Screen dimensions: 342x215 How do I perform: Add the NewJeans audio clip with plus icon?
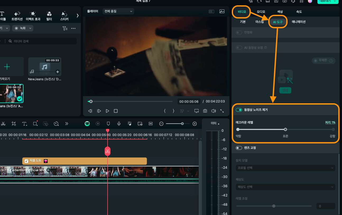pos(57,72)
